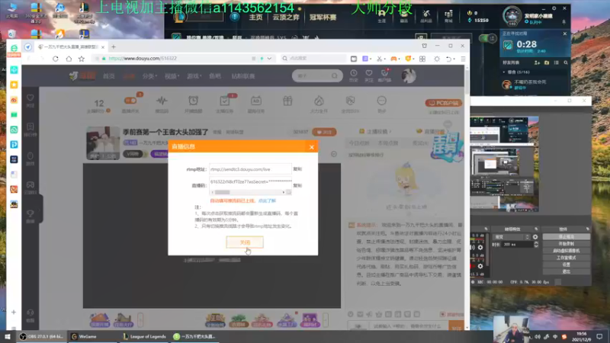Click OBS 停止推流 stop streaming button

pos(566,237)
